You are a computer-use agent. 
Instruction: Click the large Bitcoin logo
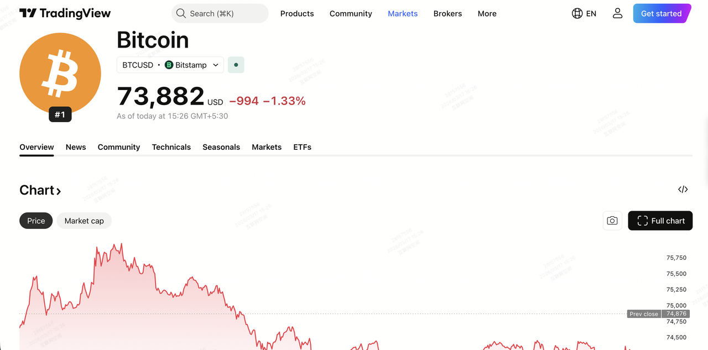pyautogui.click(x=60, y=74)
